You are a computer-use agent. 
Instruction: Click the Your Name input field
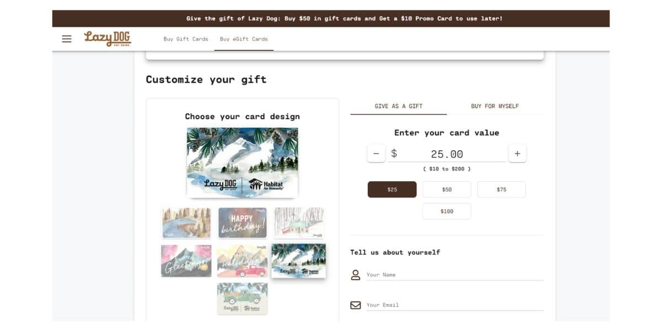pyautogui.click(x=455, y=275)
